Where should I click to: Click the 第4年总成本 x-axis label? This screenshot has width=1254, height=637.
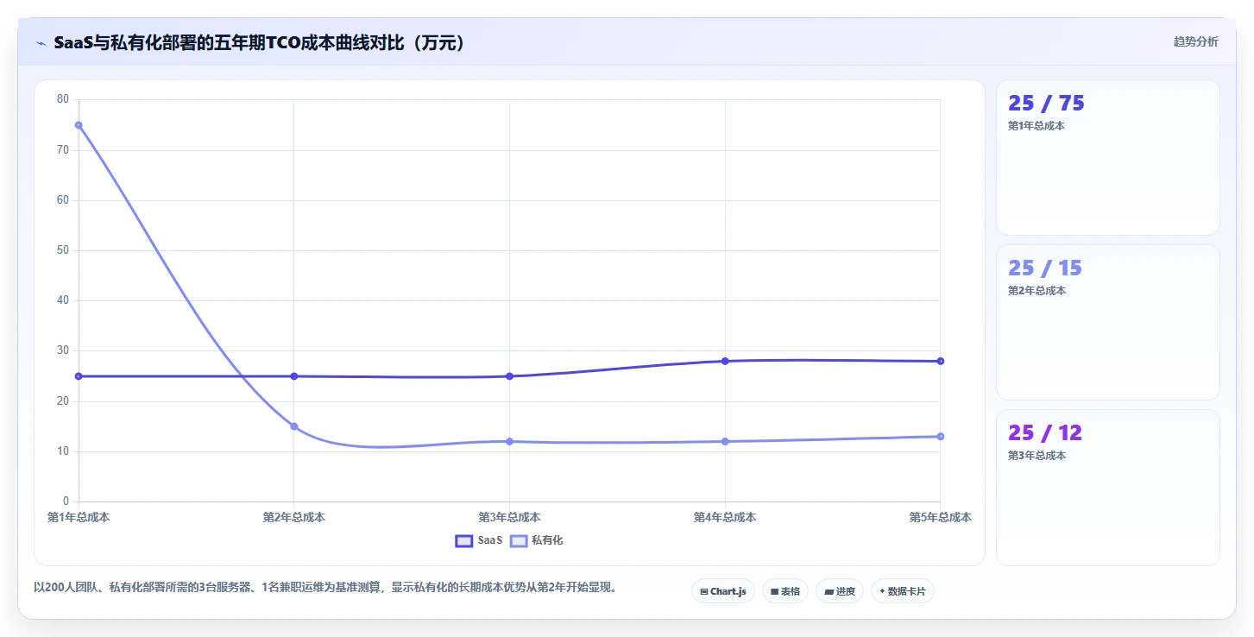(x=725, y=517)
